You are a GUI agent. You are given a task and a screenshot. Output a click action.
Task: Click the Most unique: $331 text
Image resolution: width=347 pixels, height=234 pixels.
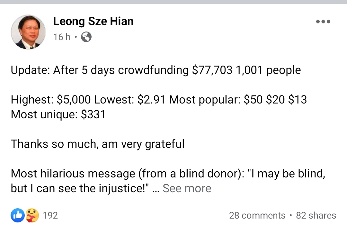point(58,114)
